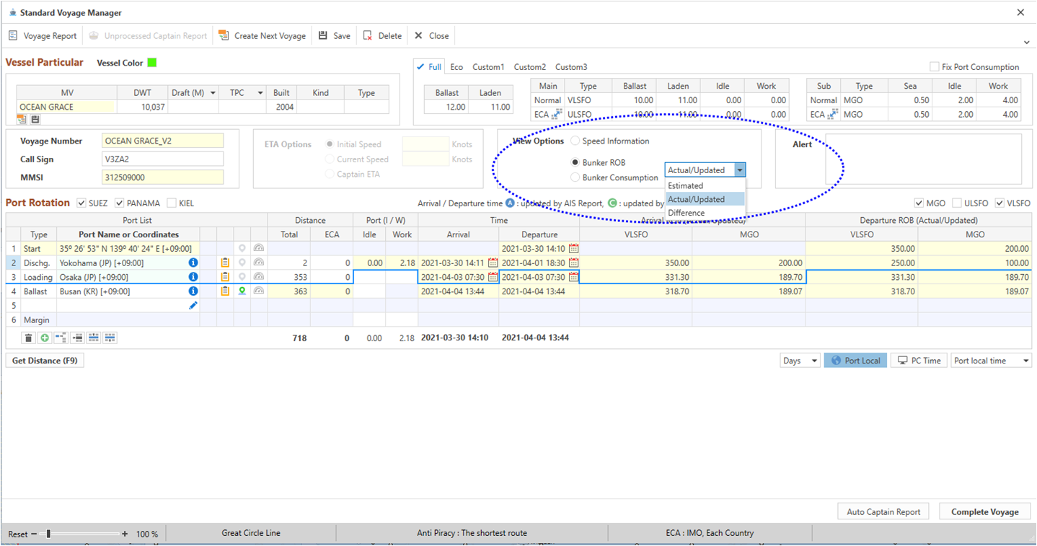Click the Auto Captain Report button
Image resolution: width=1037 pixels, height=546 pixels.
click(x=883, y=512)
